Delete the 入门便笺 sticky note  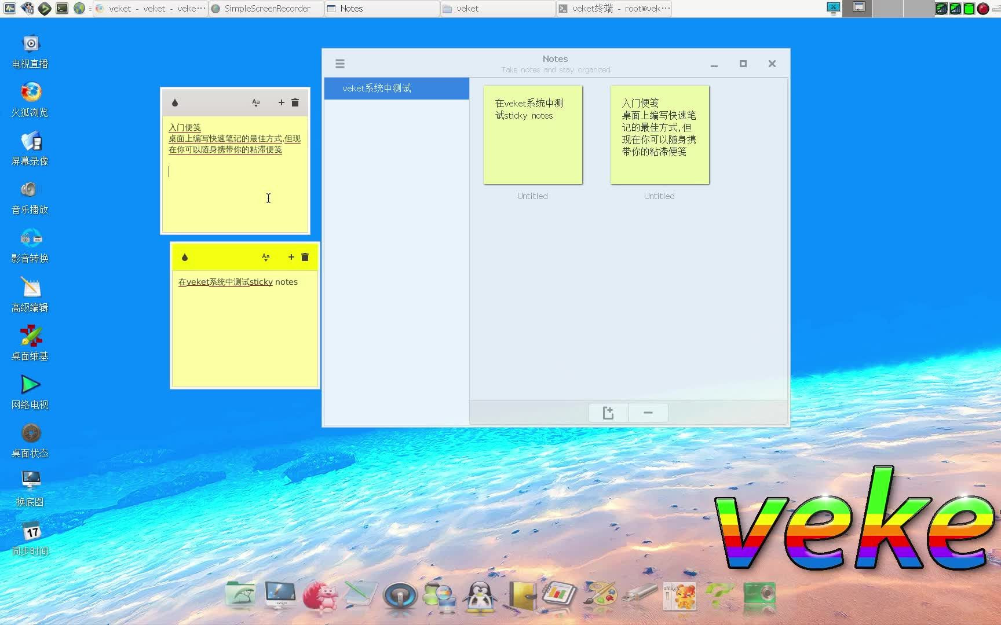tap(295, 102)
